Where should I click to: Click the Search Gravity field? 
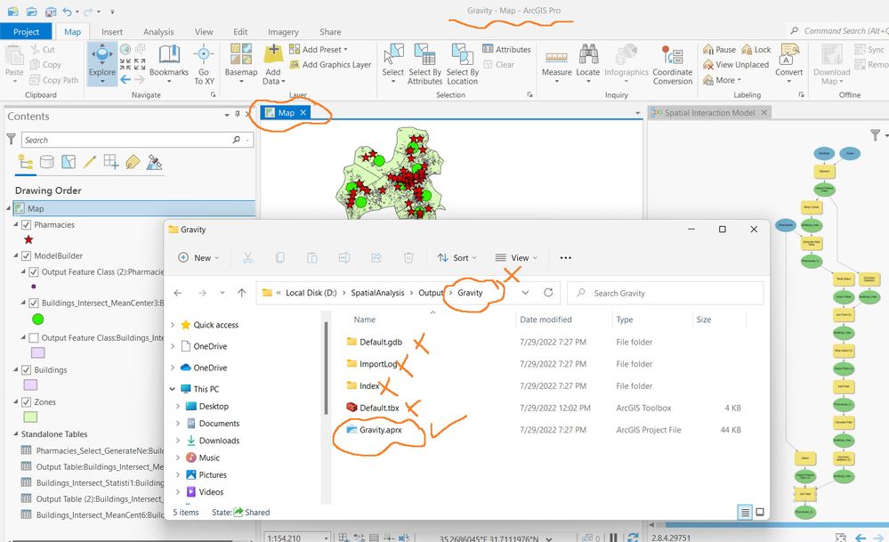(x=666, y=293)
